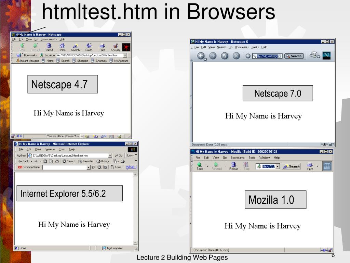Click Stop icon in Internet Explorer toolbar
Screen dimensions: 350x263
click(45, 161)
